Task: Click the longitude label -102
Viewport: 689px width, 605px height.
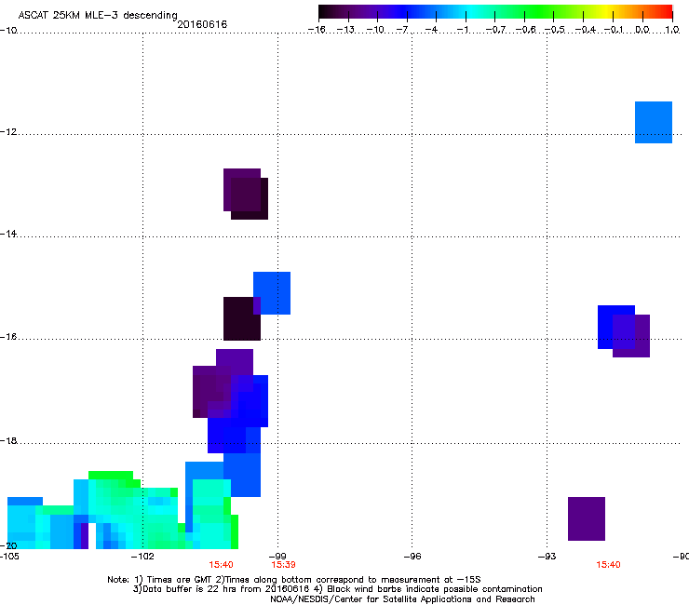Action: coord(142,557)
